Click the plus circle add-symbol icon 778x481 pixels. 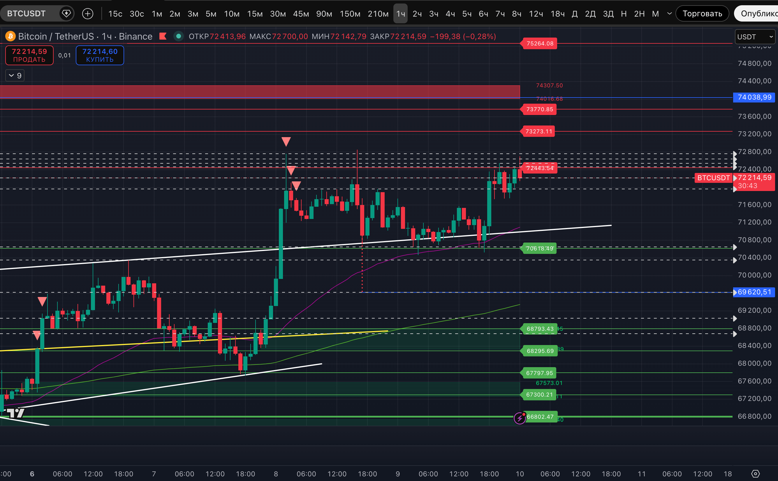[x=87, y=13]
